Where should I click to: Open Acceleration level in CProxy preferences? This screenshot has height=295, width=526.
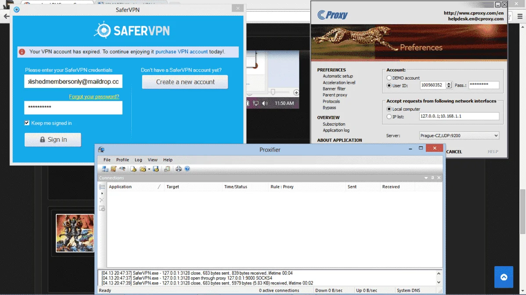coord(339,83)
